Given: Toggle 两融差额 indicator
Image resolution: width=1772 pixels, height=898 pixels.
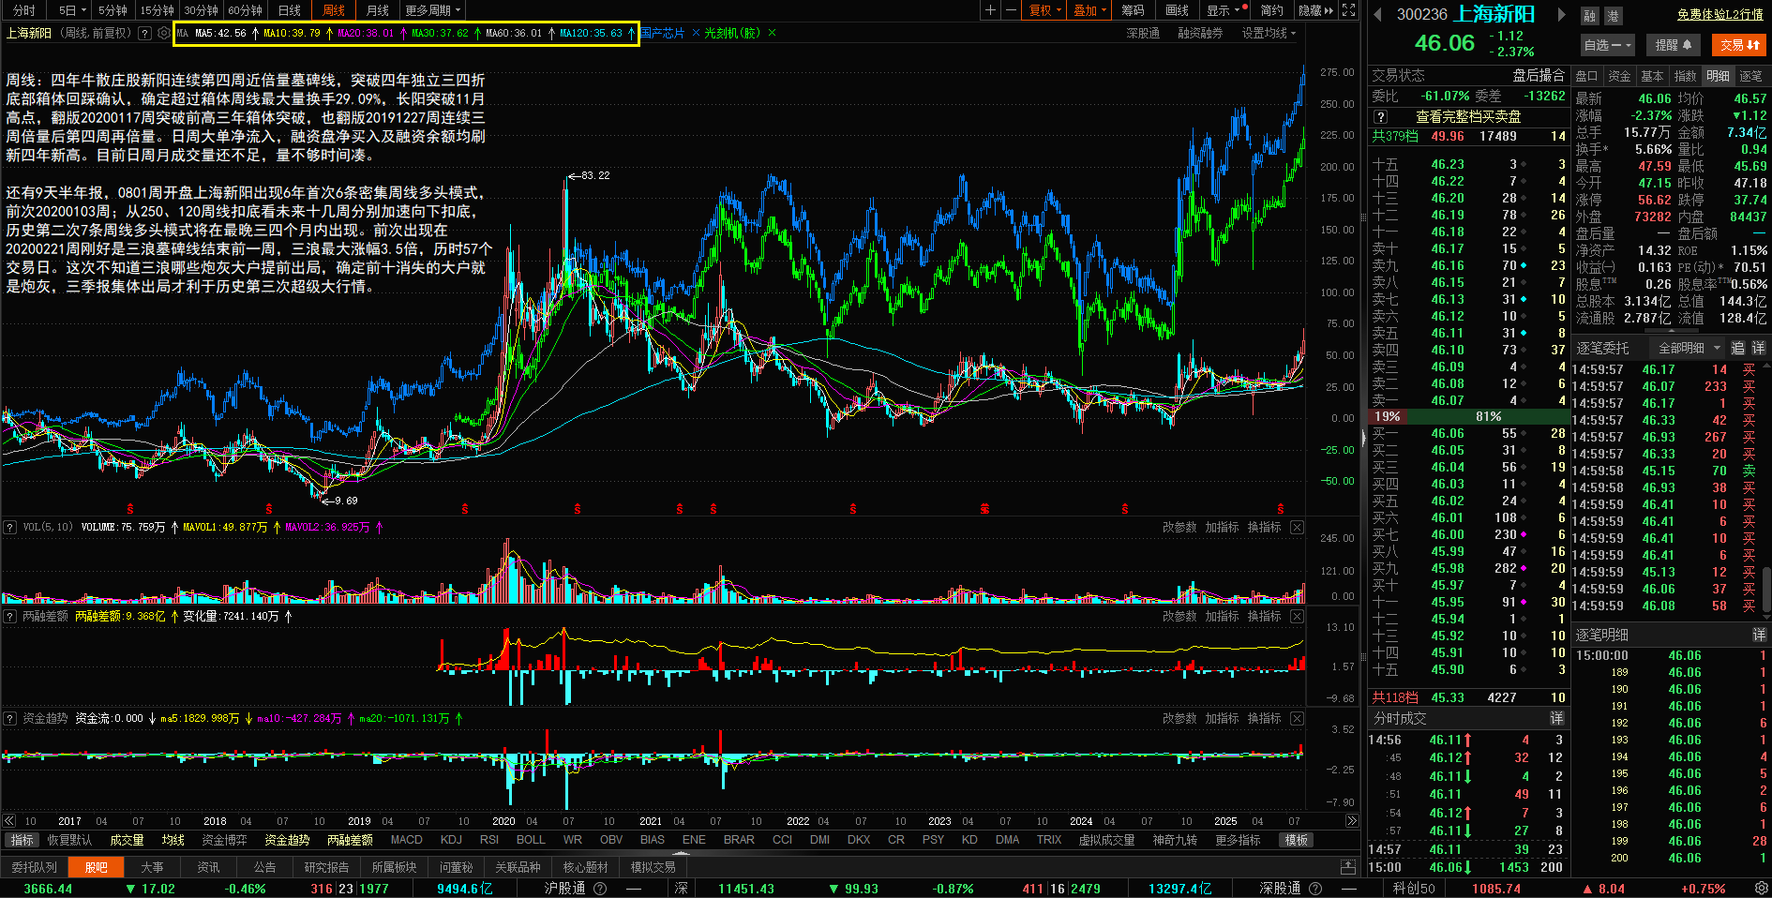Looking at the screenshot, I should pyautogui.click(x=350, y=840).
